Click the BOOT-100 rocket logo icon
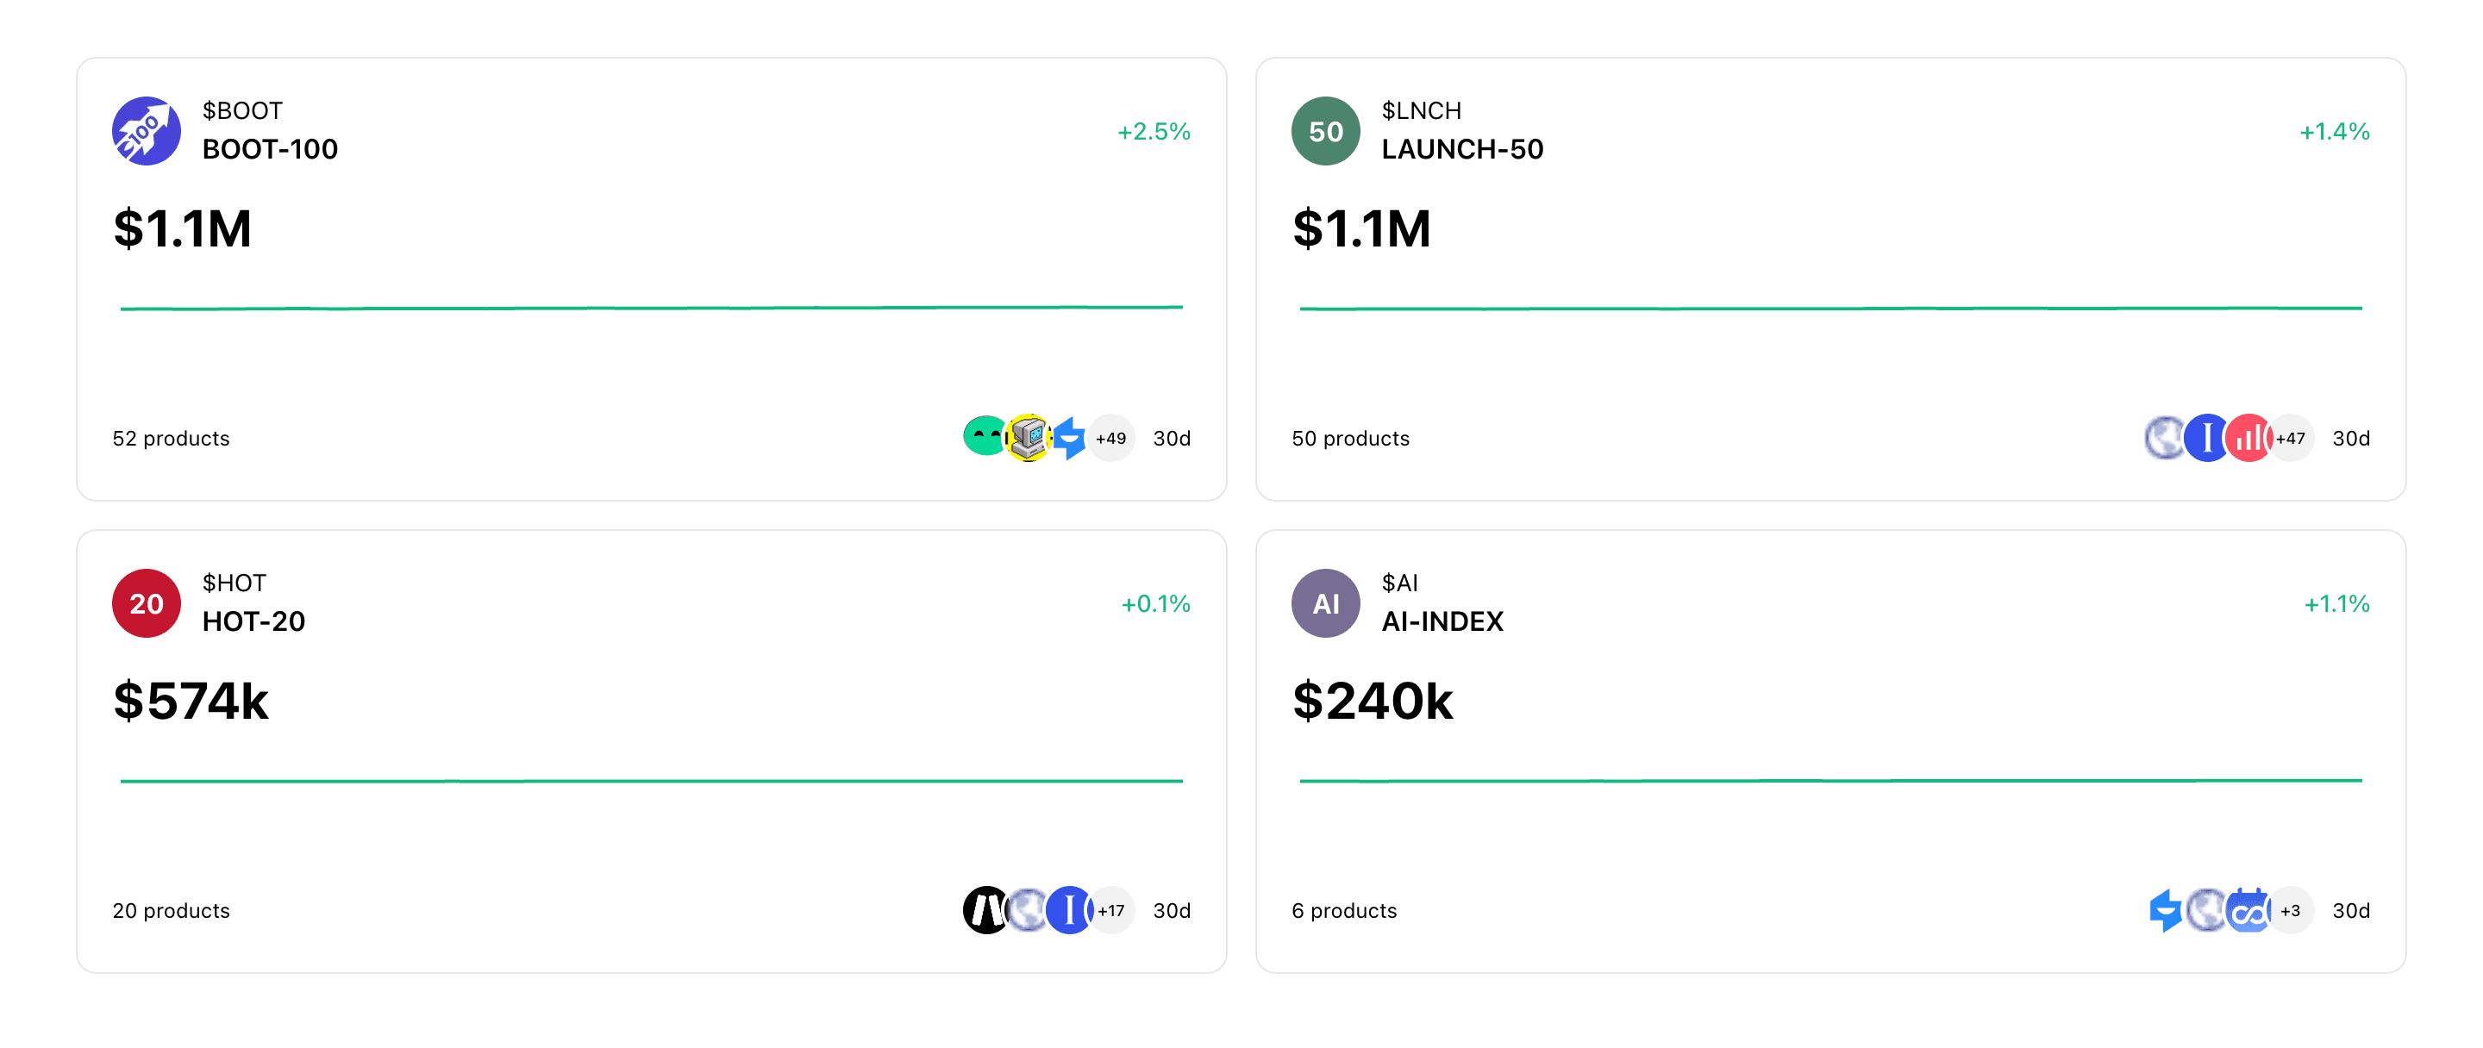 click(x=146, y=131)
